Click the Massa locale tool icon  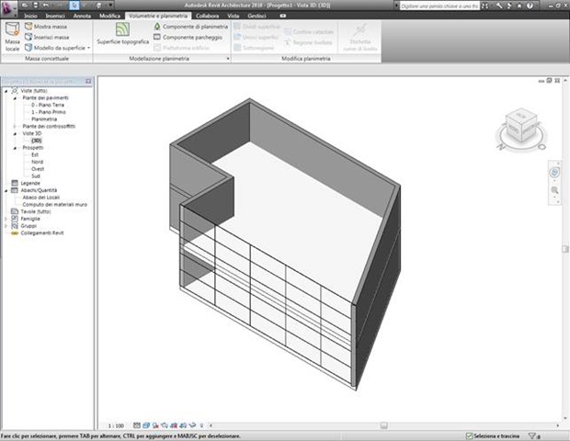pos(12,29)
